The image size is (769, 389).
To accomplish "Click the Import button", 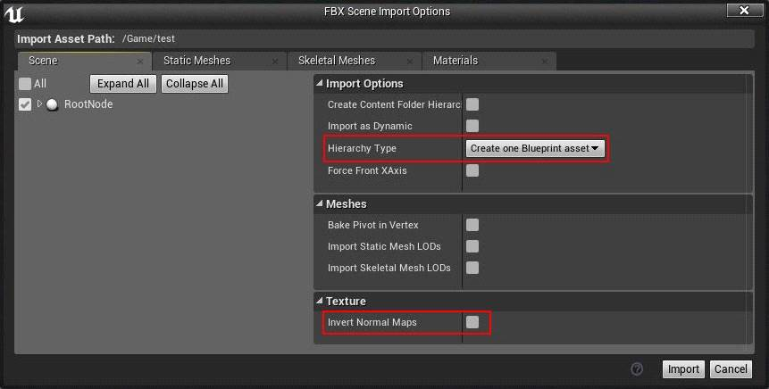I will (683, 369).
